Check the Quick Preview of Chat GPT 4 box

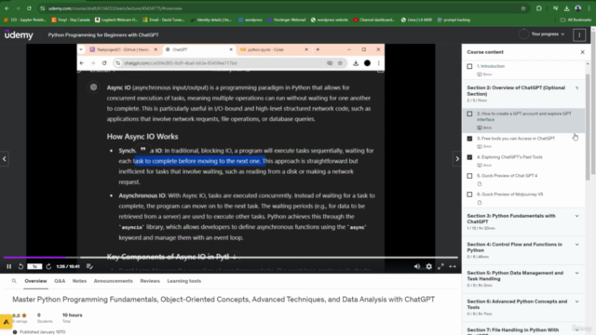point(469,176)
